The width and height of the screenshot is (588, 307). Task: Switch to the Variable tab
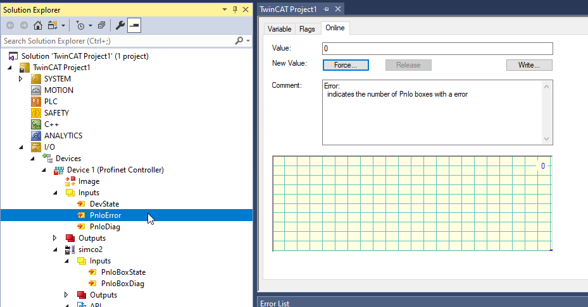pos(279,29)
